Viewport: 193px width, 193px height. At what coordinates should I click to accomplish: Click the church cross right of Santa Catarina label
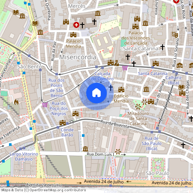coord(163,47)
